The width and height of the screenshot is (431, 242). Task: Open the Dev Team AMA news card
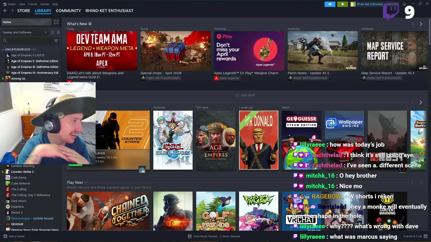tap(102, 51)
